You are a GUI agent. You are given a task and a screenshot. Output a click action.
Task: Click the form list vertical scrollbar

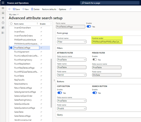pyautogui.click(x=51, y=83)
